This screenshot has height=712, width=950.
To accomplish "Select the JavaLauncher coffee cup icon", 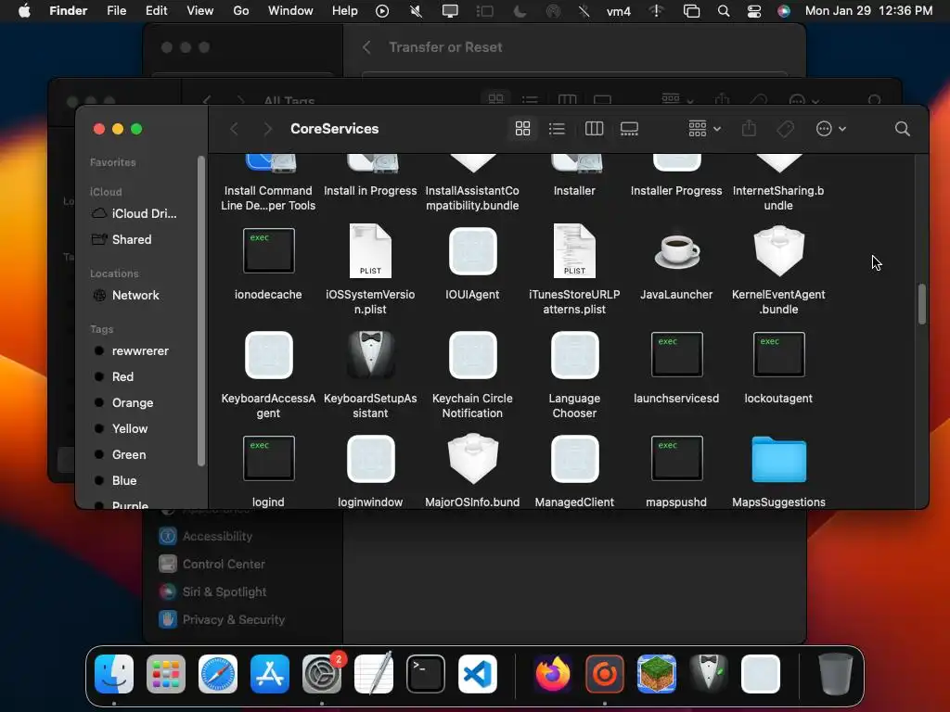I will tap(676, 250).
